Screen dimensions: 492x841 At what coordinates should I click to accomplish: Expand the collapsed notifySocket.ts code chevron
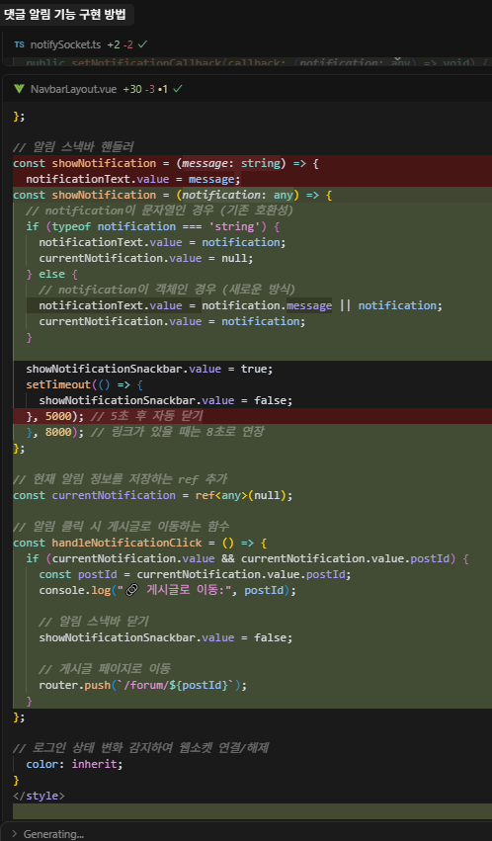(x=397, y=58)
